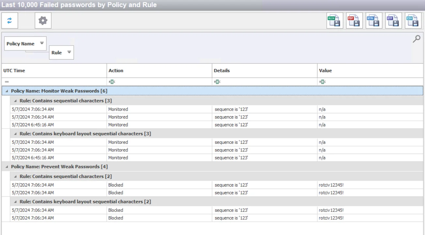The image size is (425, 235).
Task: Collapse Contains sequential characters [3] rule group
Action: pyautogui.click(x=15, y=101)
